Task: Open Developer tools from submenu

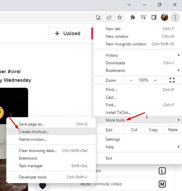Action: point(51,177)
